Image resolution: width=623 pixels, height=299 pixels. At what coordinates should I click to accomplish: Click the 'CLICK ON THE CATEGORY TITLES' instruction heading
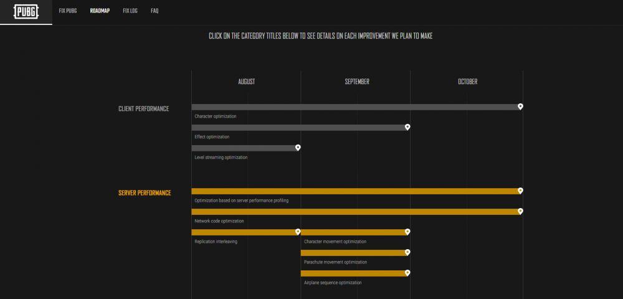321,36
